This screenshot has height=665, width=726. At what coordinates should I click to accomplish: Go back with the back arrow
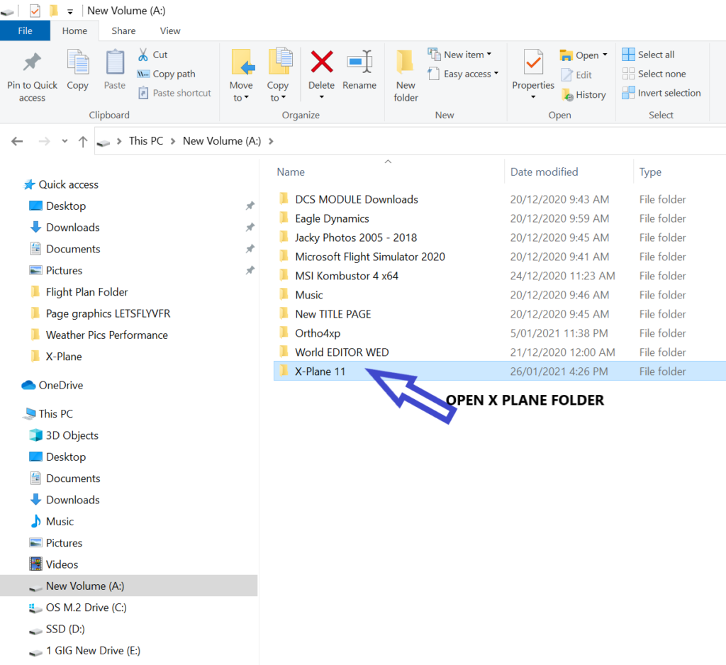[17, 141]
